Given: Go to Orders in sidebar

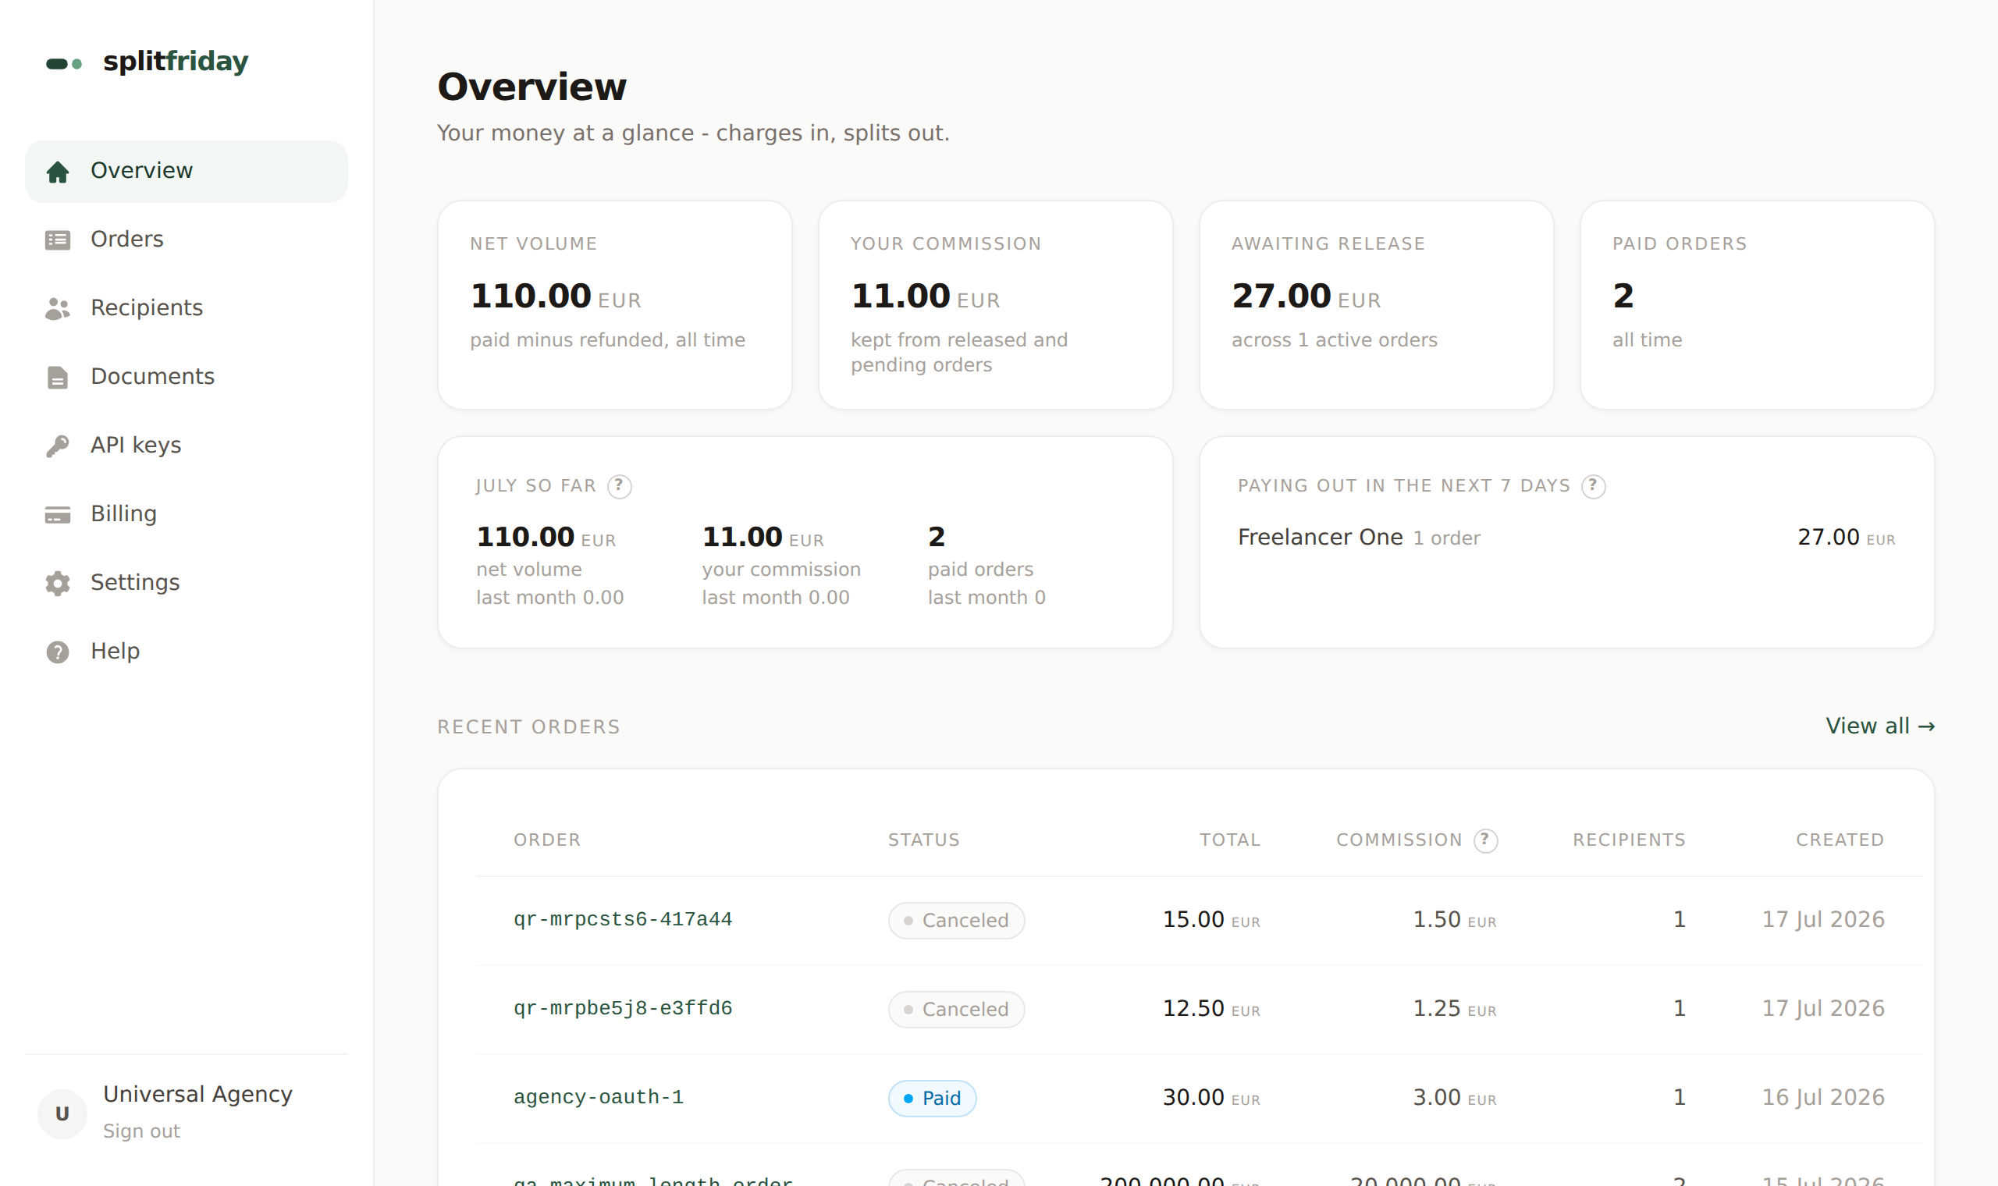Looking at the screenshot, I should (187, 240).
